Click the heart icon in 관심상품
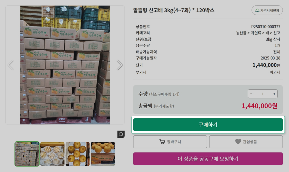289x172 pixels. [238, 142]
